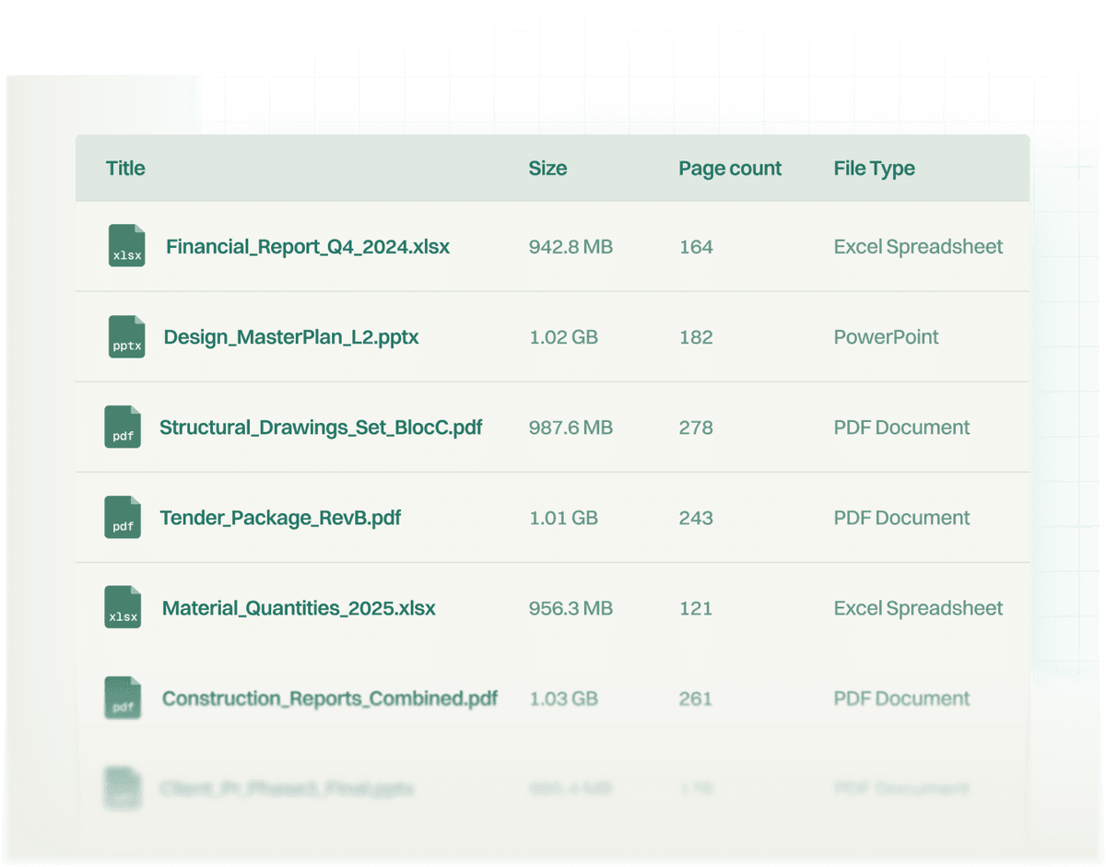Sort by the Title column header

click(x=125, y=168)
